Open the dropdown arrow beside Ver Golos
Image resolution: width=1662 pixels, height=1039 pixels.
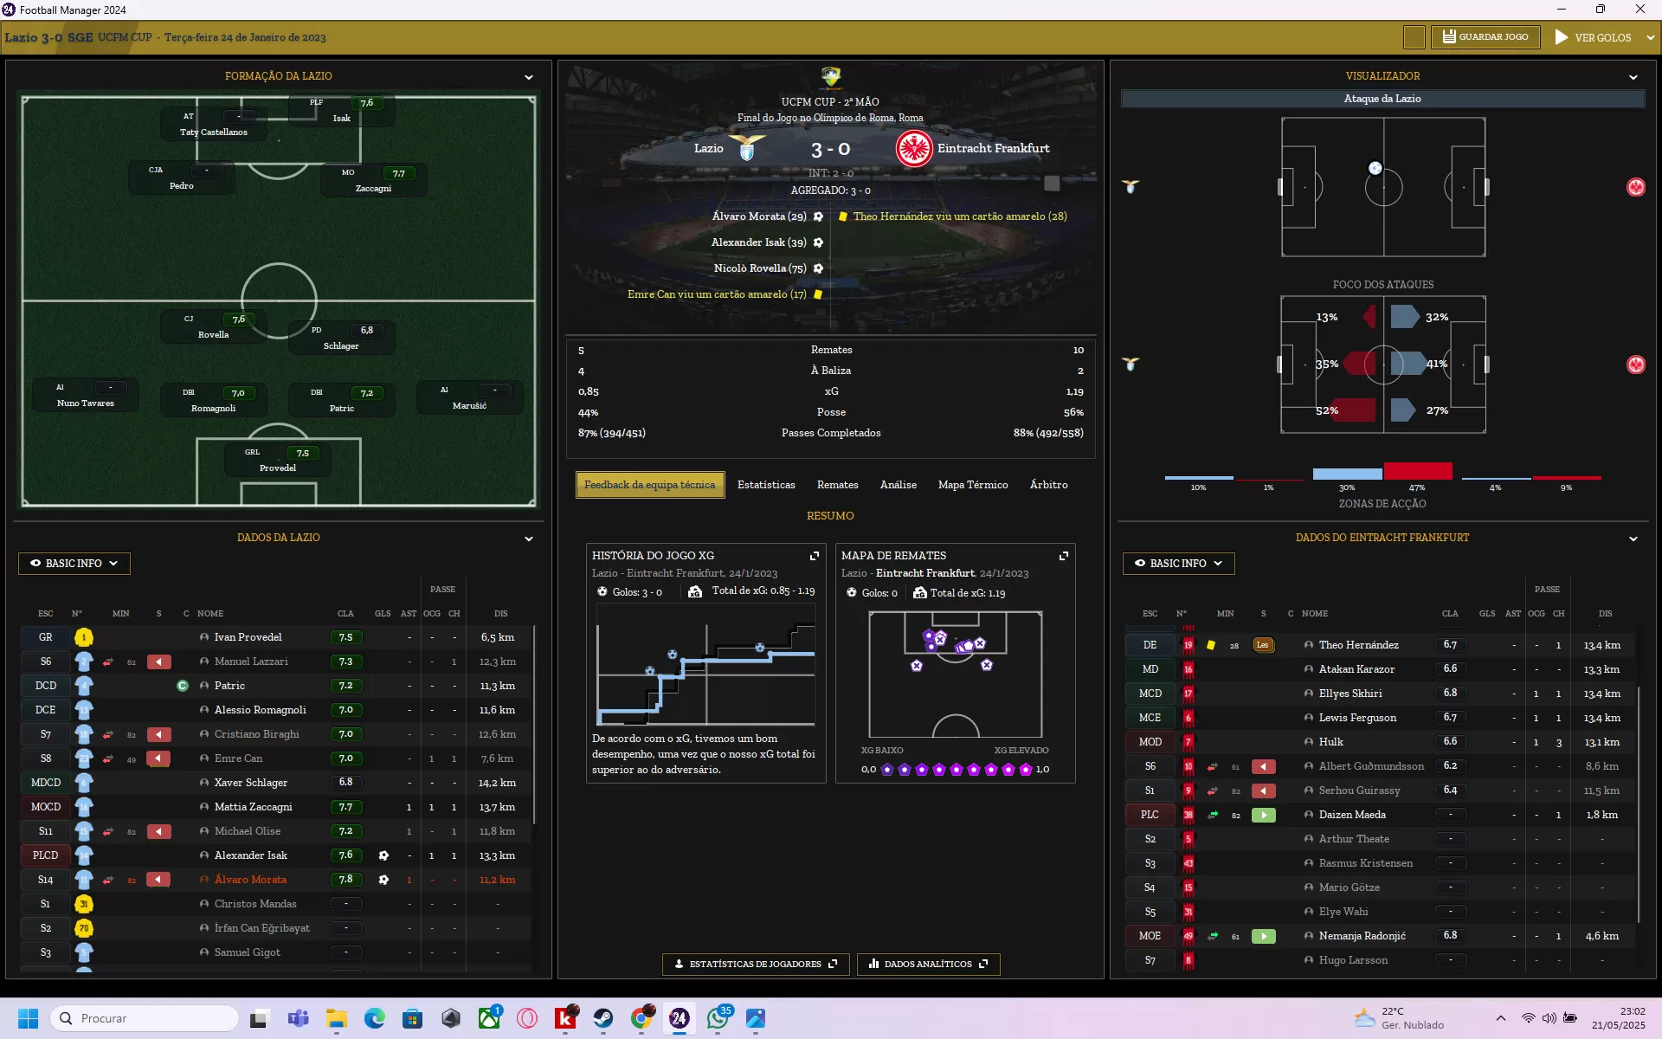click(x=1650, y=37)
